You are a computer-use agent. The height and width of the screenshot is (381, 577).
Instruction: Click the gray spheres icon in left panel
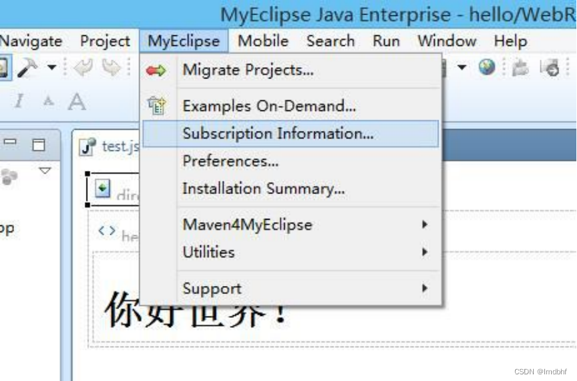(x=9, y=177)
